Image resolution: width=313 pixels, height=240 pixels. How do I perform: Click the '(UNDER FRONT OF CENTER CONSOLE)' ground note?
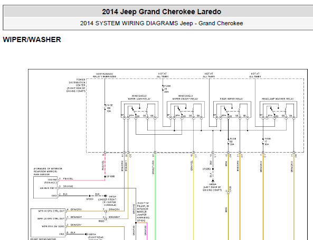tap(107, 202)
